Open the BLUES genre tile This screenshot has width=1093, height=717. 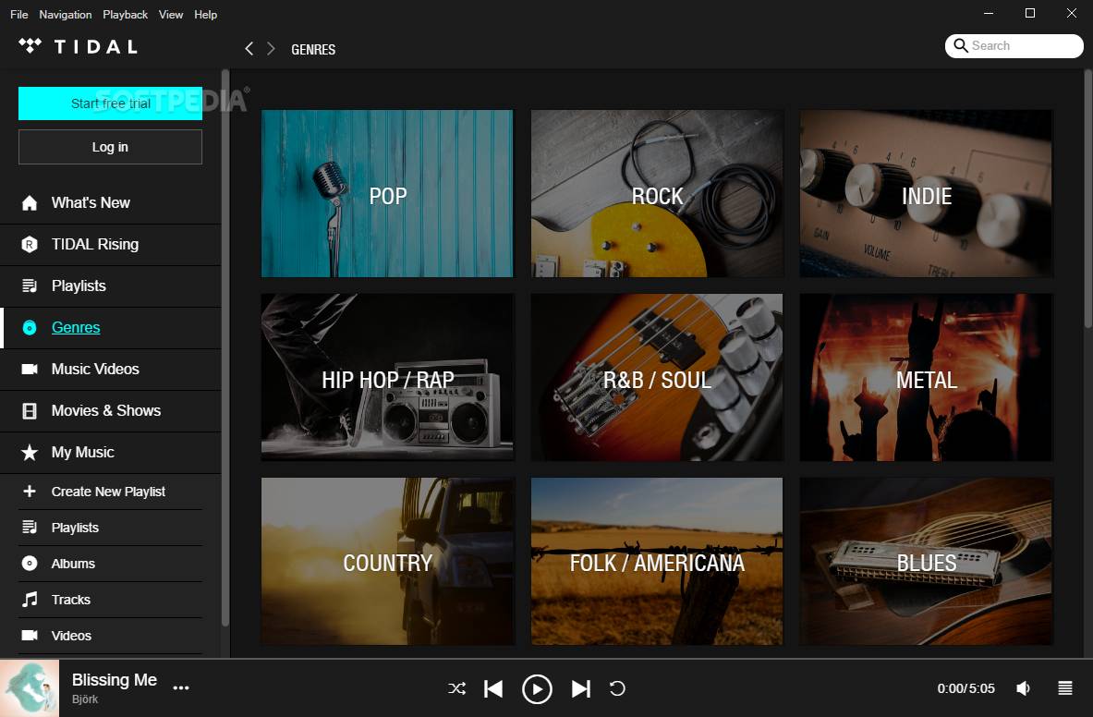tap(927, 561)
